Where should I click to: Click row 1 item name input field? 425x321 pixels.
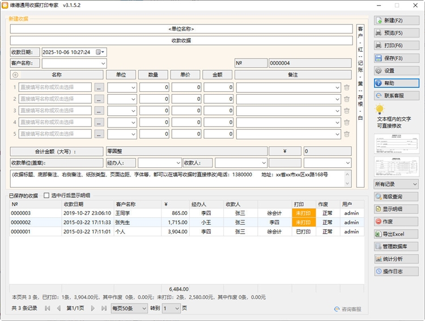tap(55, 87)
